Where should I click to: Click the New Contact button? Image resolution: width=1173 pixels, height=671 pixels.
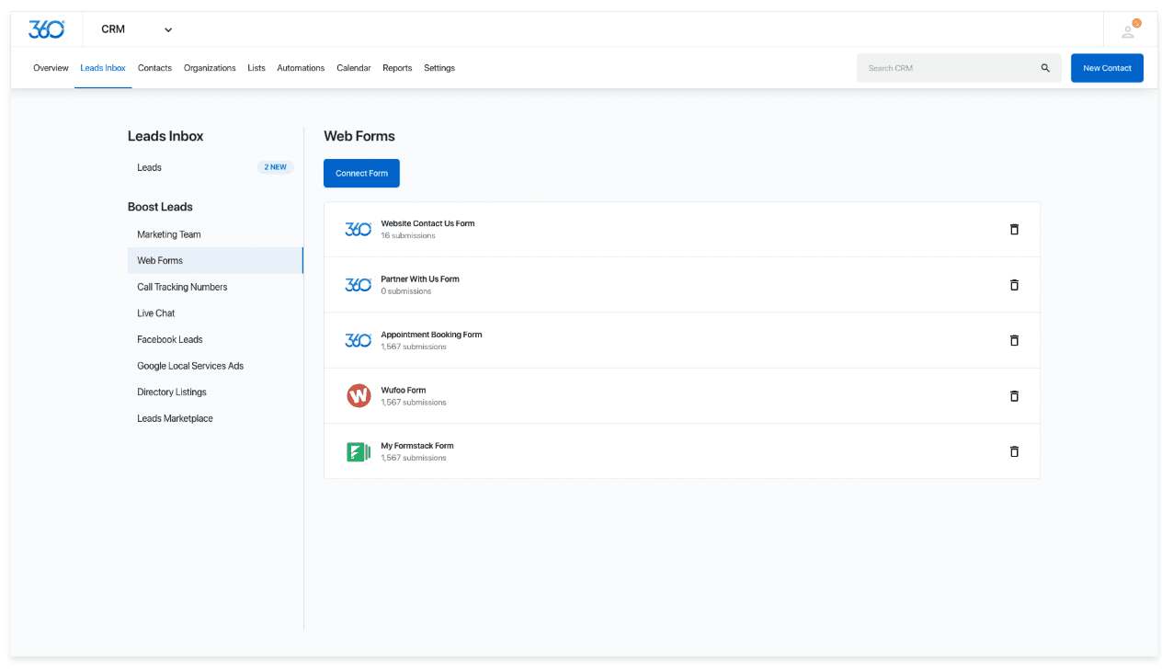coord(1107,68)
